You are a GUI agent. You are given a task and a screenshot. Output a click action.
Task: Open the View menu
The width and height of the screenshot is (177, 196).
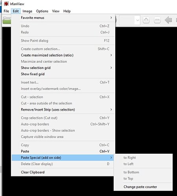point(56,11)
